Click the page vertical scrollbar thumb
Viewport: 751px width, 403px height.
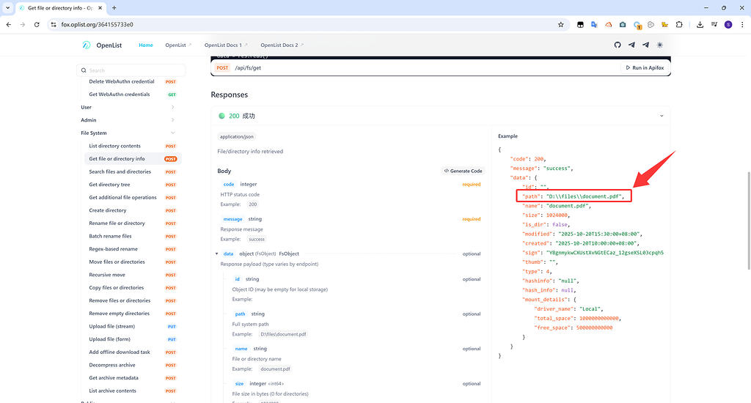[748, 221]
